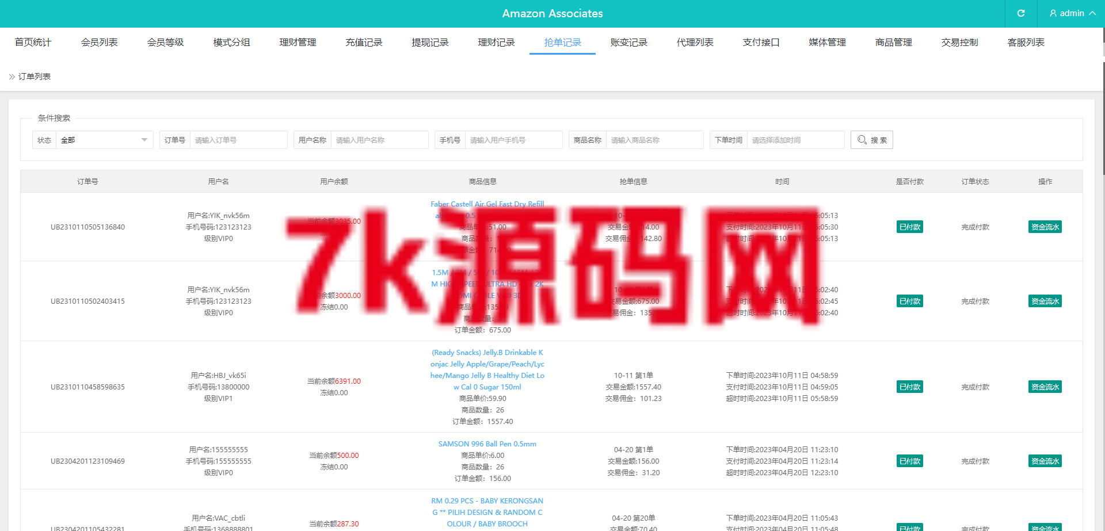1105x531 pixels.
Task: Click 资金流水 for order UB2304201123109469
Action: tap(1045, 461)
